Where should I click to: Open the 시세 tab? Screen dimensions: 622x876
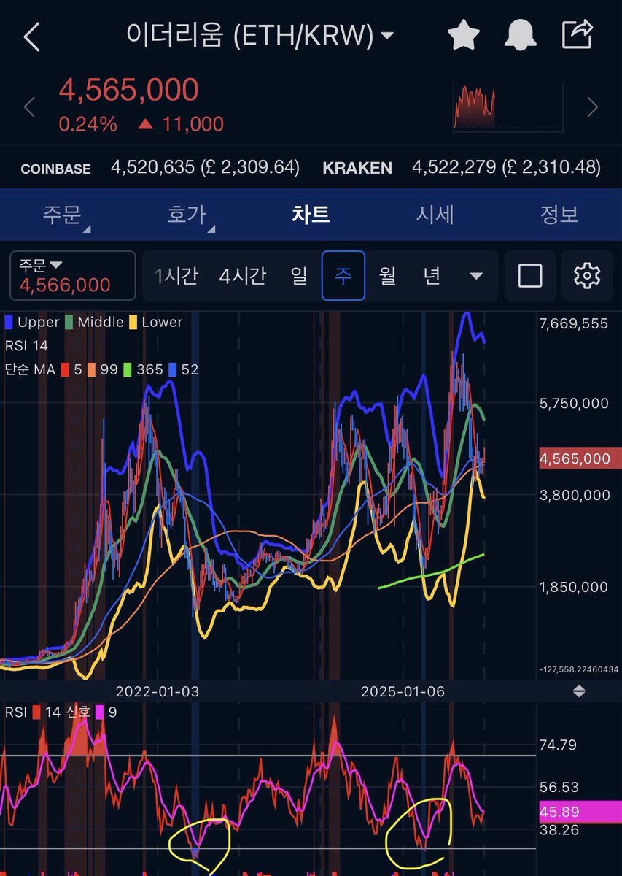pos(435,213)
